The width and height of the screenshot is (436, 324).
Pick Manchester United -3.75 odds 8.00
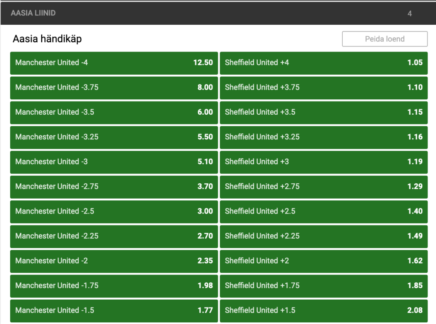tap(114, 87)
